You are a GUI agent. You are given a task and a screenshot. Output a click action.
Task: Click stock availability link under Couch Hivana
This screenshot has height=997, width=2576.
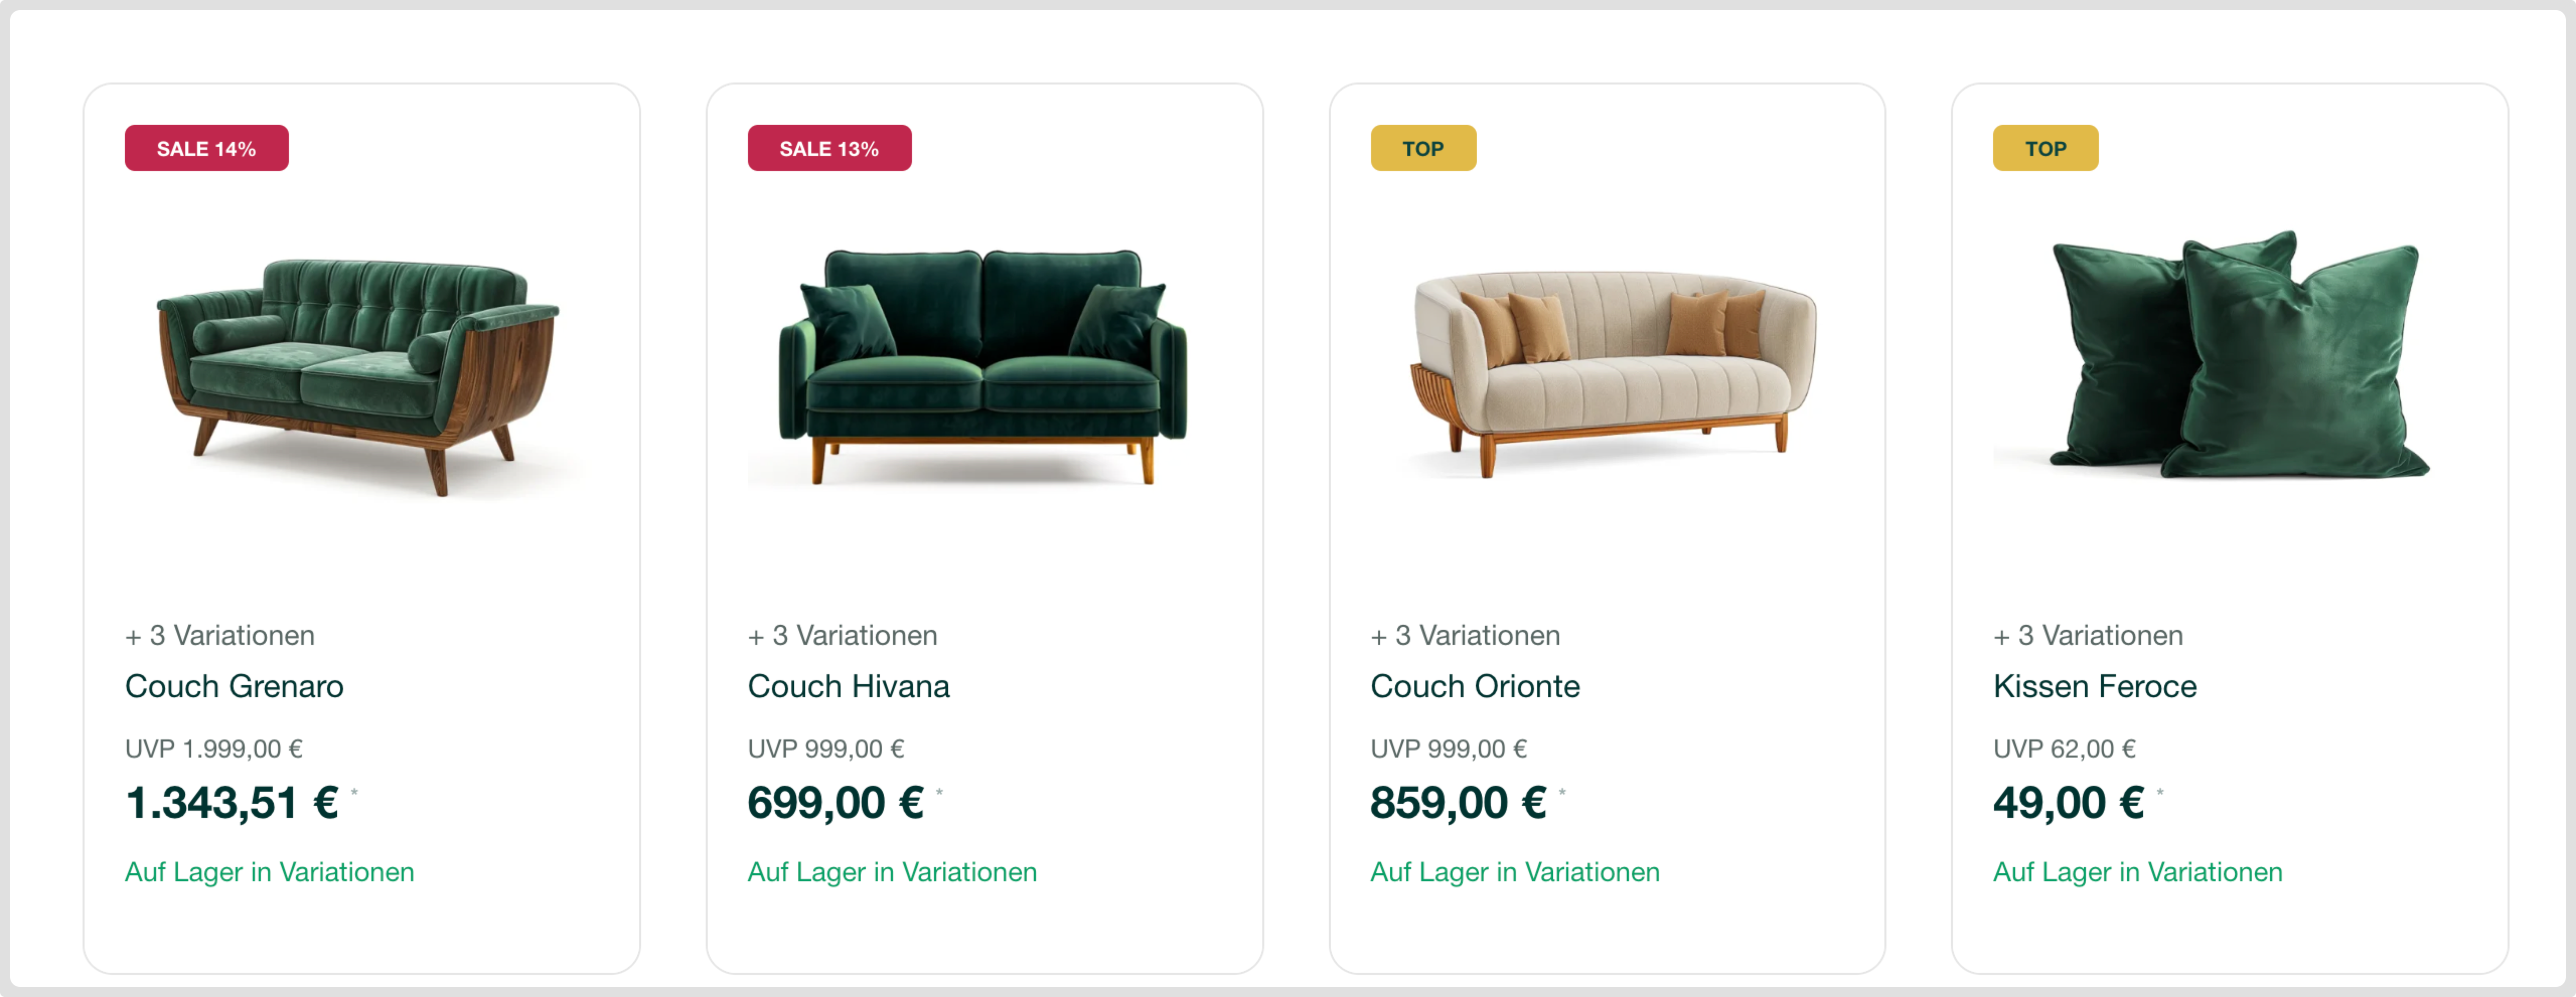click(892, 872)
